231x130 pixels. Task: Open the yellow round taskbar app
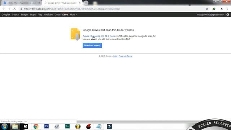pyautogui.click(x=78, y=126)
